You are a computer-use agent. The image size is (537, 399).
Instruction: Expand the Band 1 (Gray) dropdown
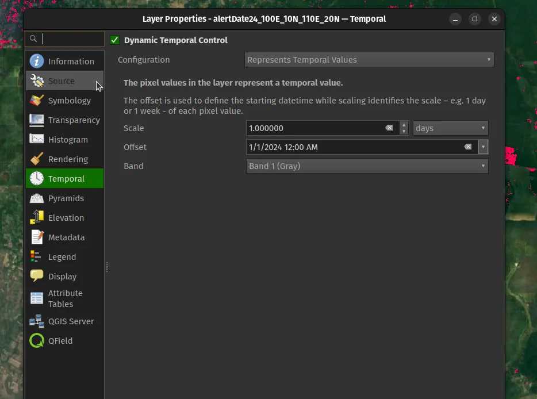coord(367,166)
